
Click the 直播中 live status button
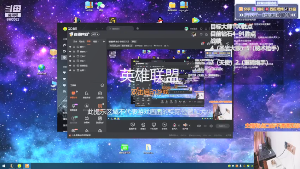coord(222,126)
